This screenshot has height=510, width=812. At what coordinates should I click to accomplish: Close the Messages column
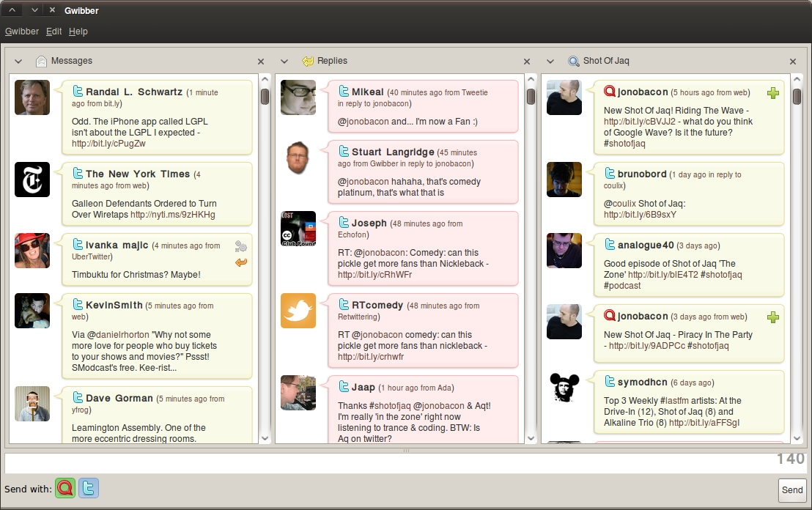(x=261, y=62)
